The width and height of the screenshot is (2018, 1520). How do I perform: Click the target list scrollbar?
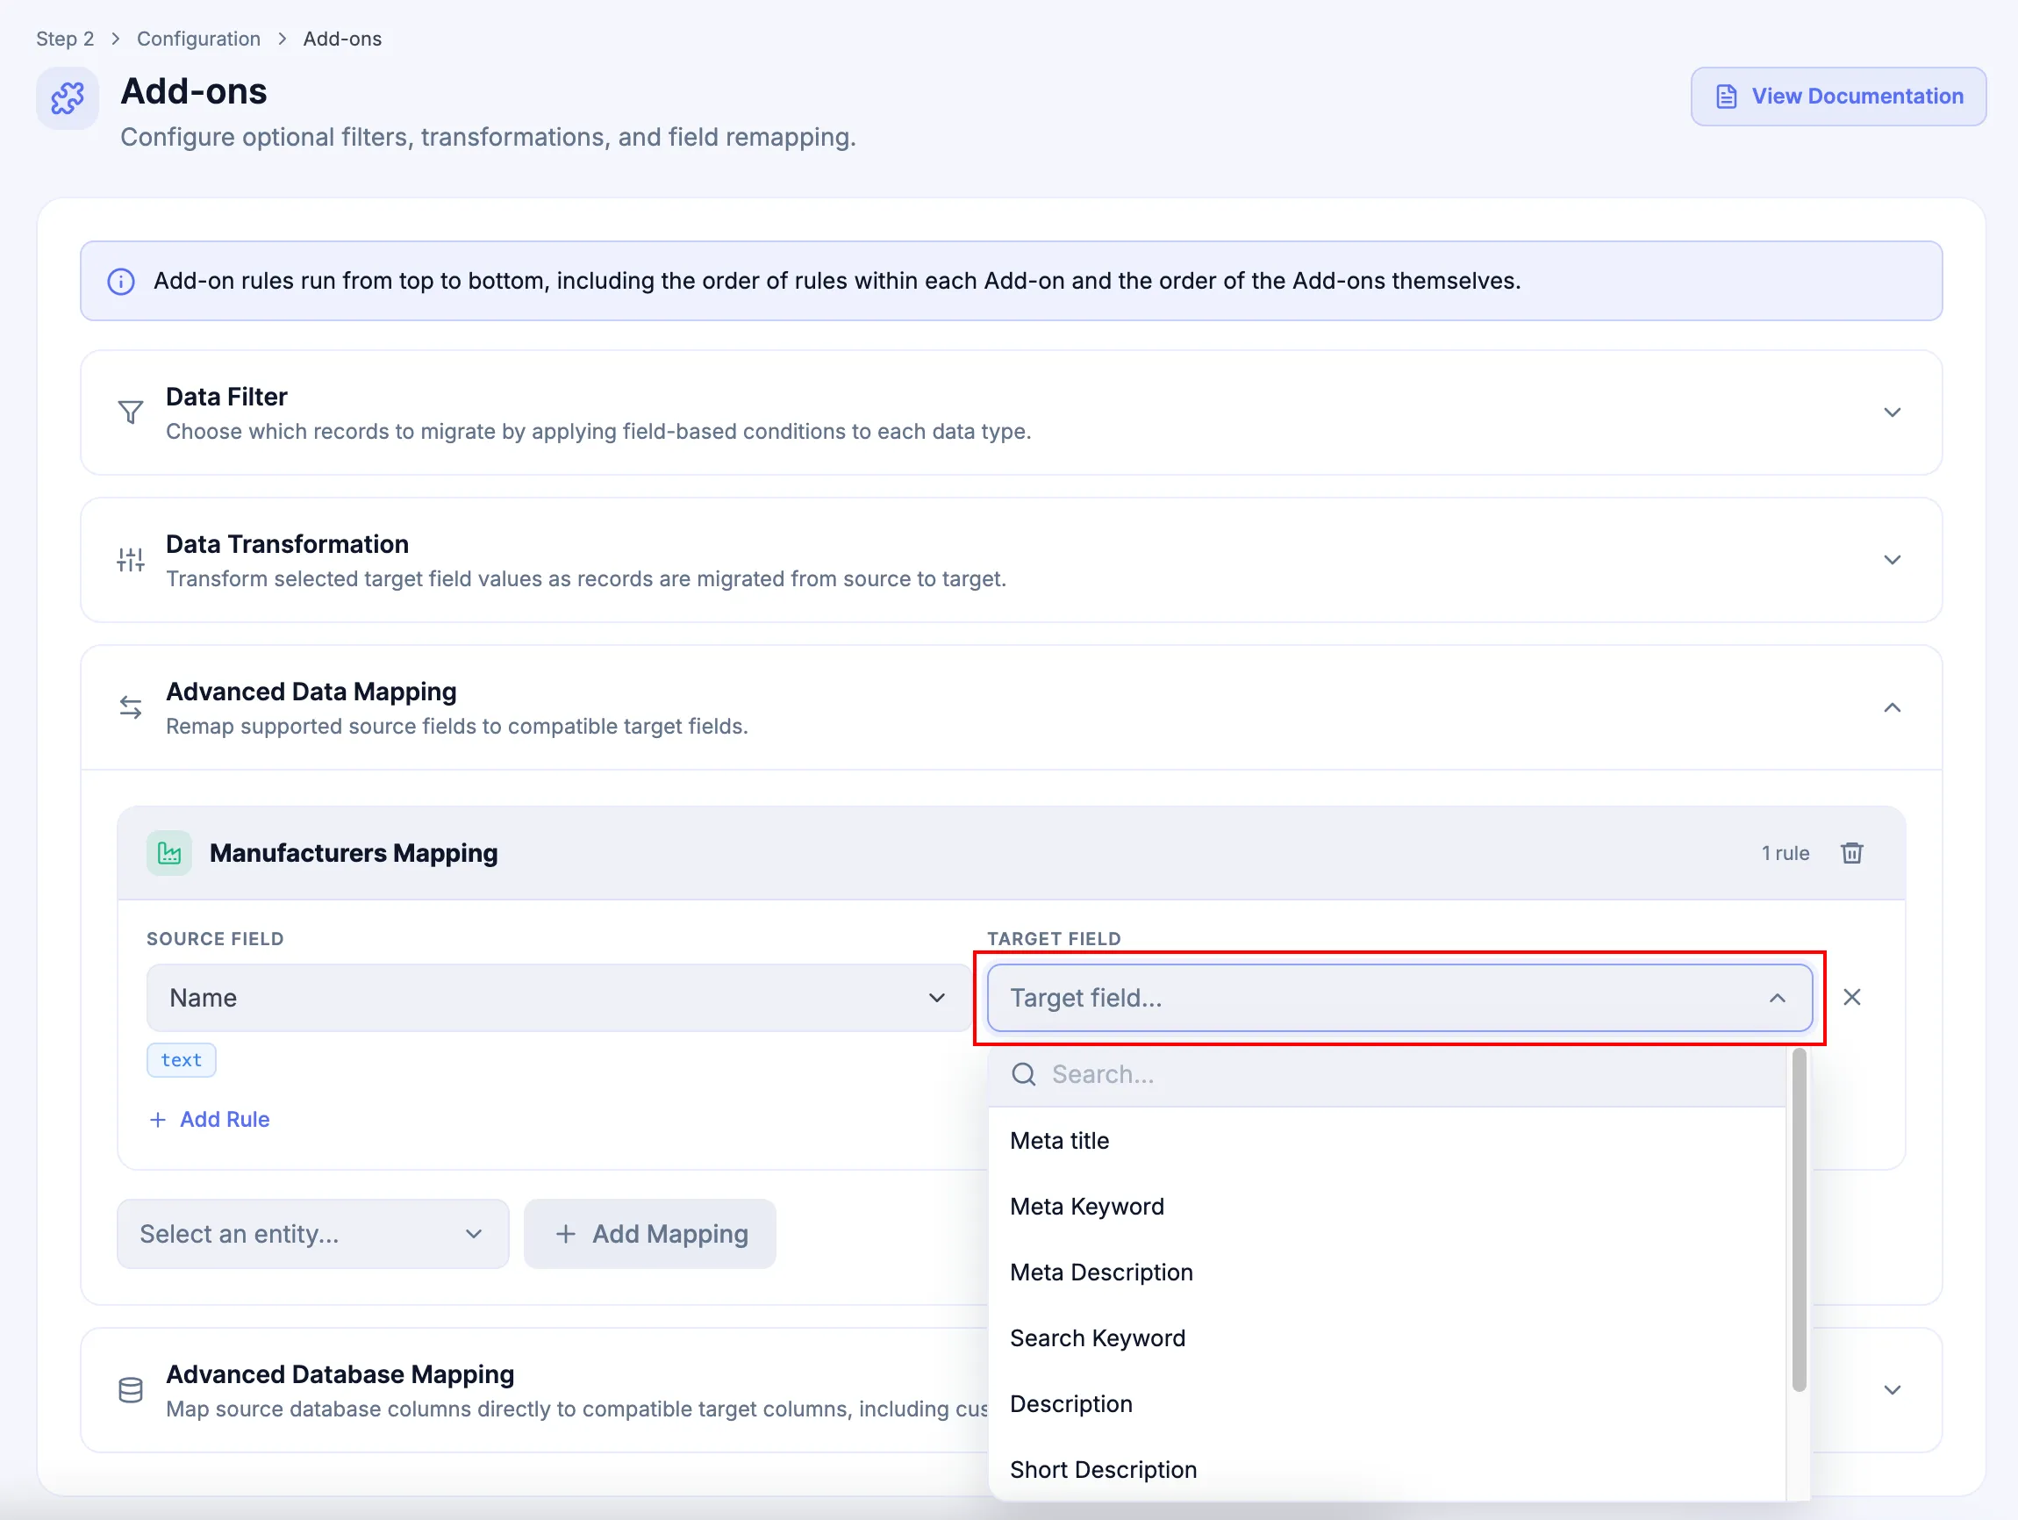click(1799, 1221)
